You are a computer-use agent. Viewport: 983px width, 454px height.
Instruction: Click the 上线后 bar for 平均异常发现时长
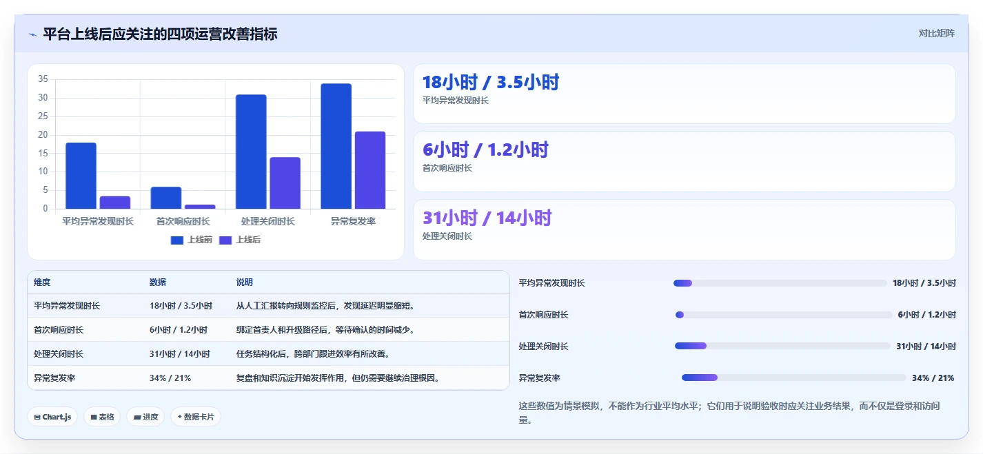[115, 203]
